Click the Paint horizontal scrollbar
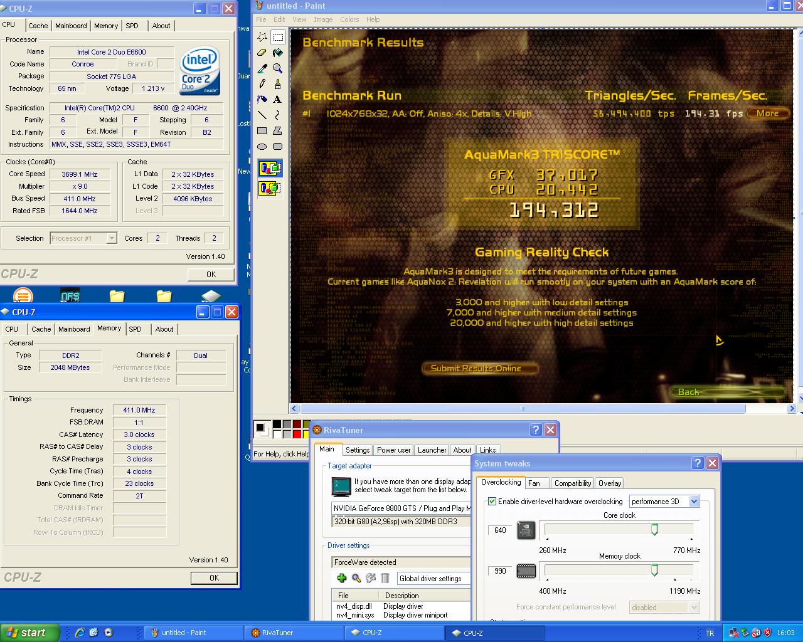Screen dimensions: 803x642 pos(522,409)
